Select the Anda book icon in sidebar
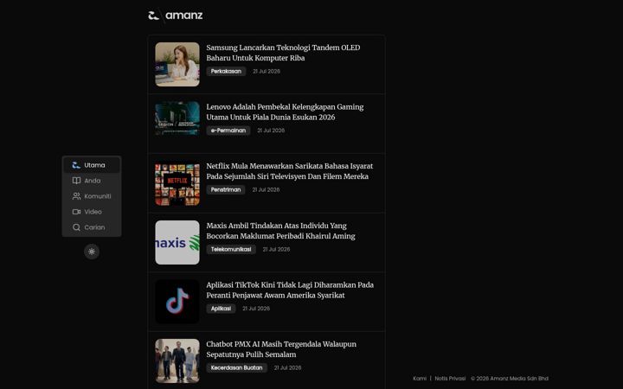Image resolution: width=623 pixels, height=389 pixels. pyautogui.click(x=76, y=181)
